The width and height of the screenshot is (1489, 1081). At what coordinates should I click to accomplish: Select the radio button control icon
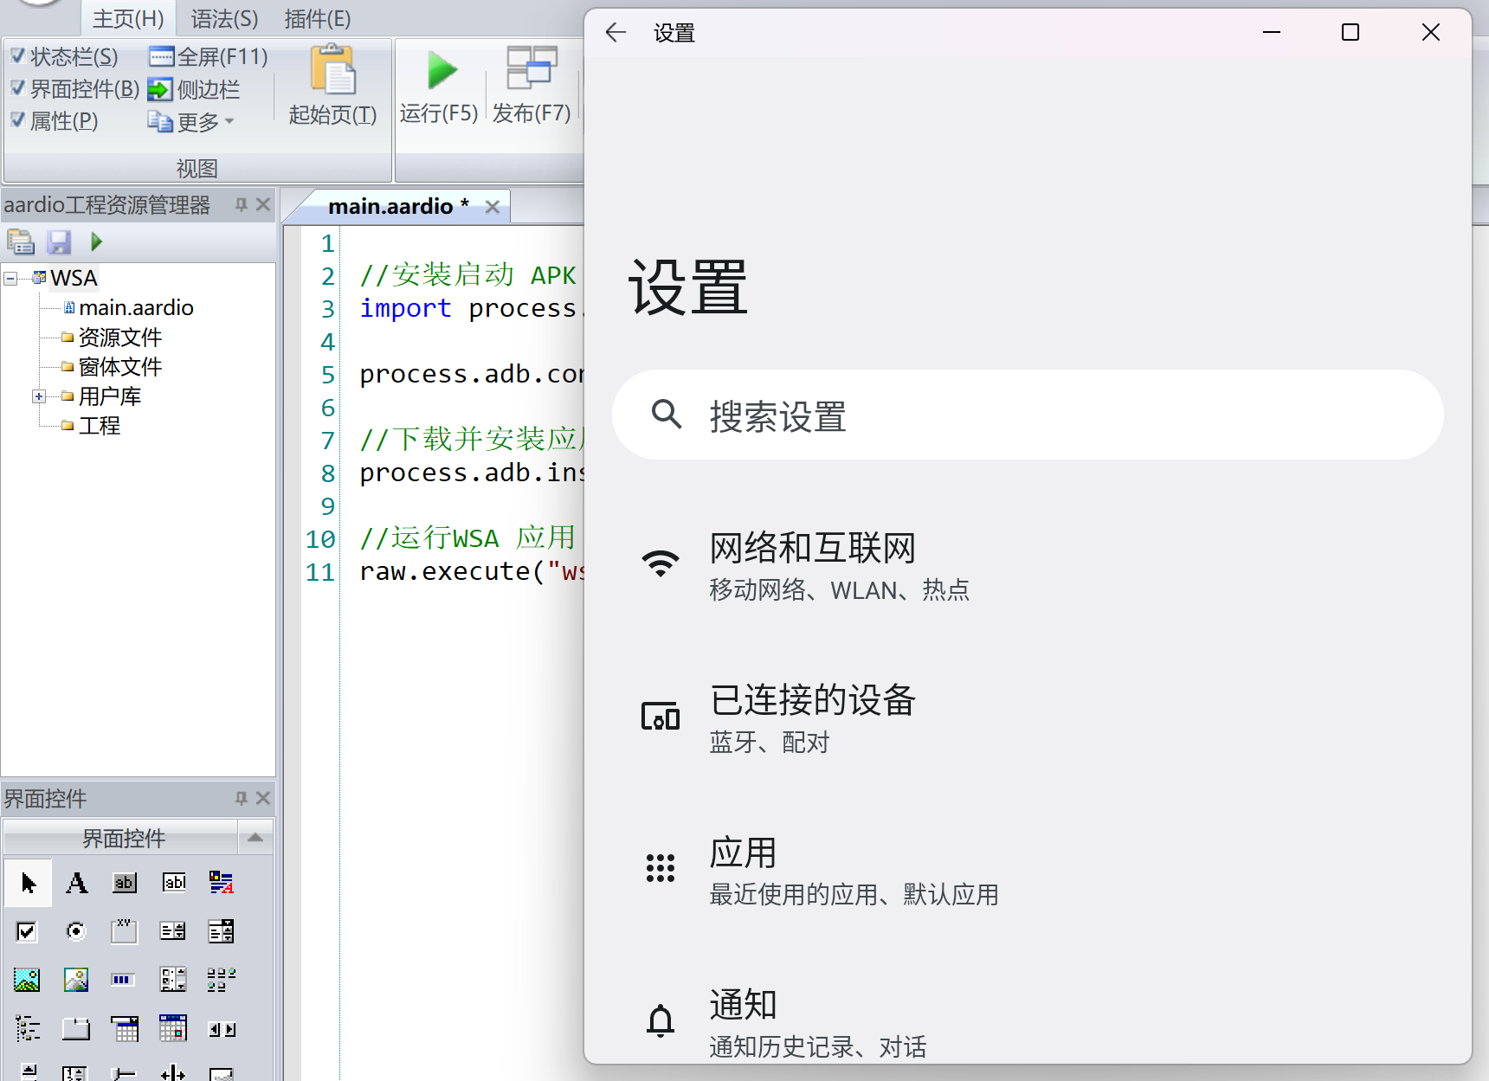[76, 931]
